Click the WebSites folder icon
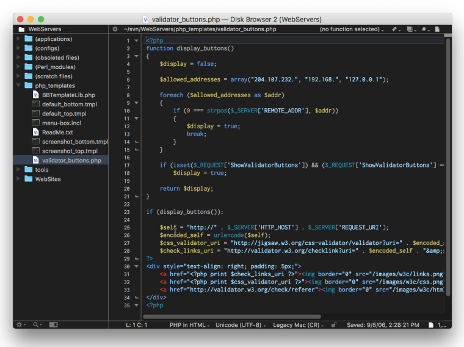The image size is (464, 347). click(29, 179)
